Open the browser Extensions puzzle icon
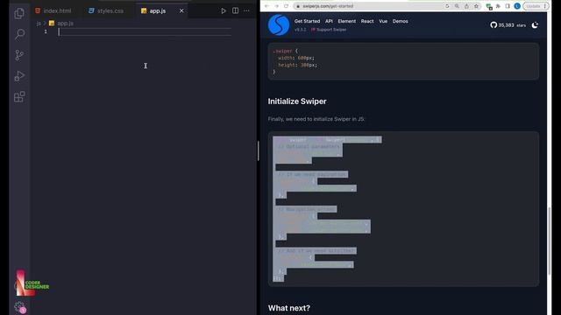This screenshot has height=315, width=561. coord(498,6)
